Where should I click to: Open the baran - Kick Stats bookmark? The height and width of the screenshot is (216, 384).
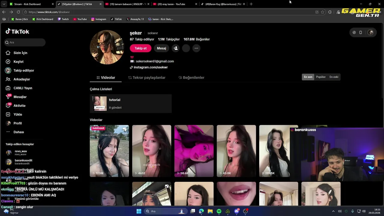coord(161,19)
